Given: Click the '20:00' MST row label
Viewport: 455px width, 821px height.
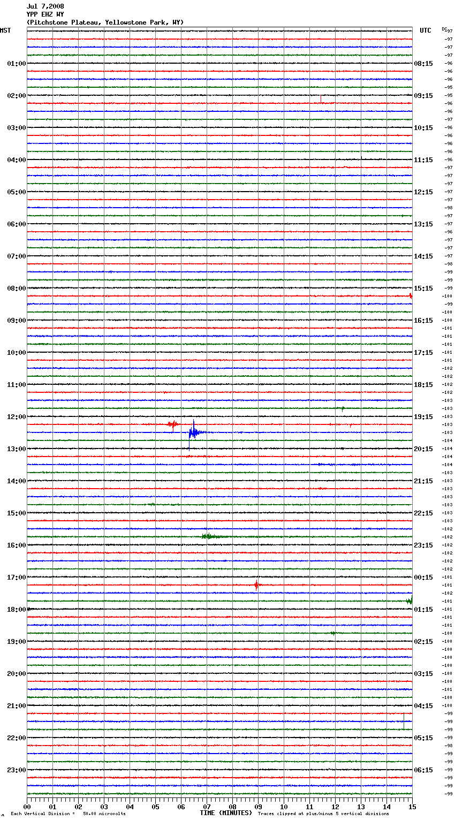Looking at the screenshot, I should click(x=16, y=674).
